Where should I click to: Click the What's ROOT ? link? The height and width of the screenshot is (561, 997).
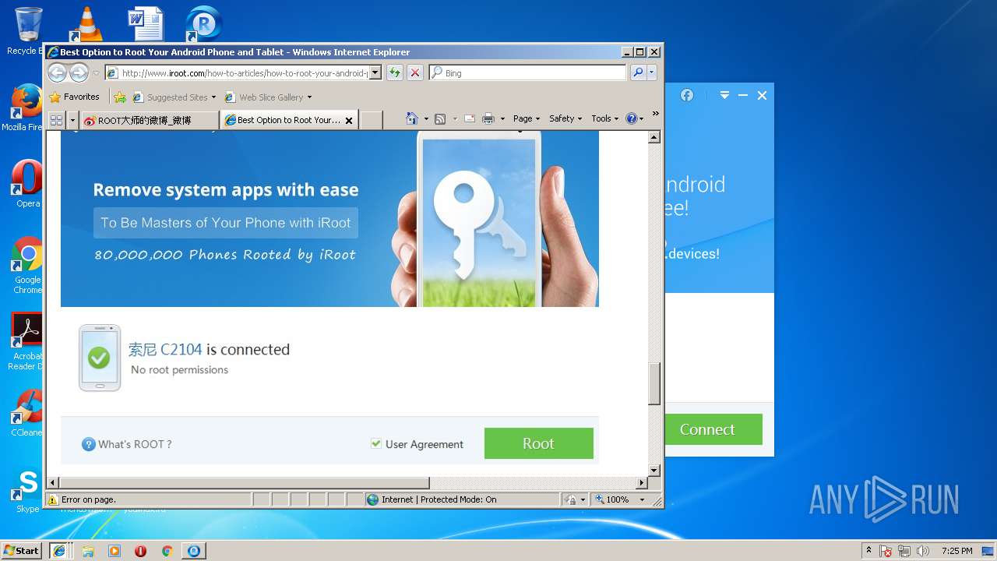[x=135, y=444]
